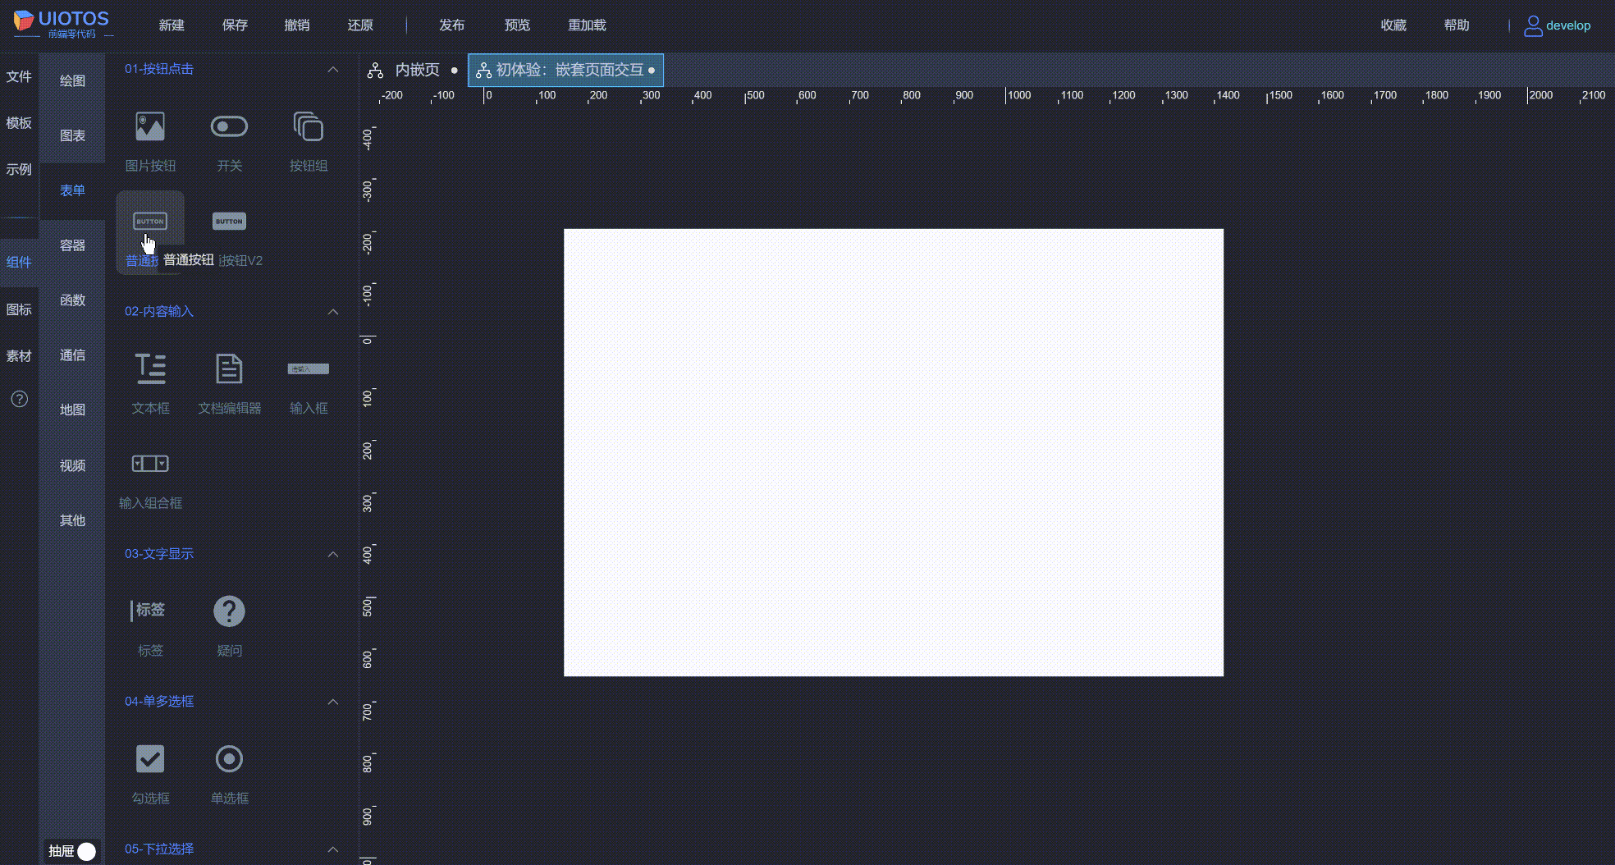The height and width of the screenshot is (865, 1615).
Task: Collapse the 01-按钮点击 section
Action: (x=333, y=70)
